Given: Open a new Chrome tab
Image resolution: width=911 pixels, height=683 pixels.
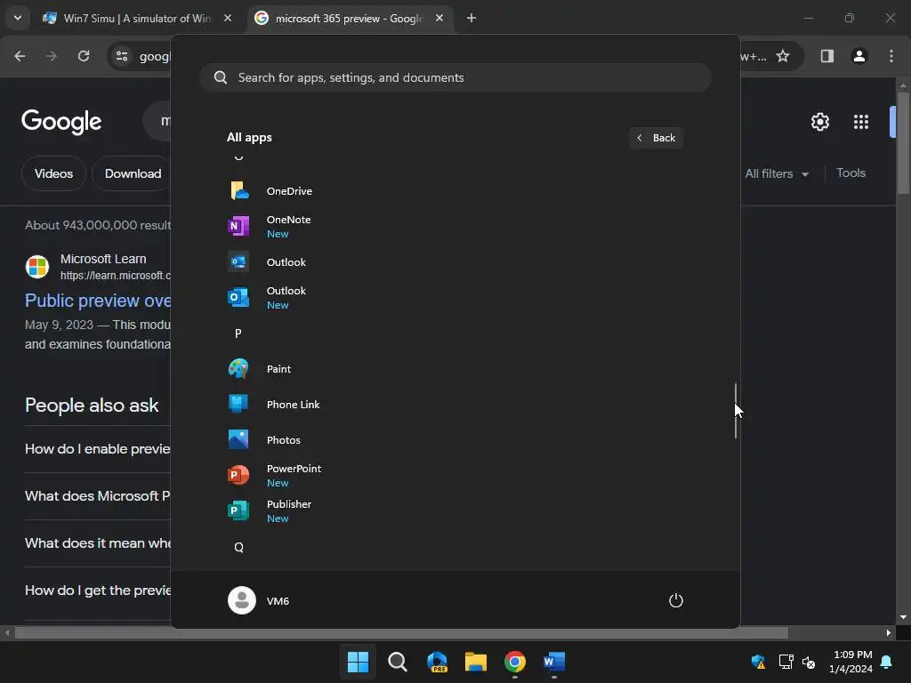Looking at the screenshot, I should click(472, 19).
